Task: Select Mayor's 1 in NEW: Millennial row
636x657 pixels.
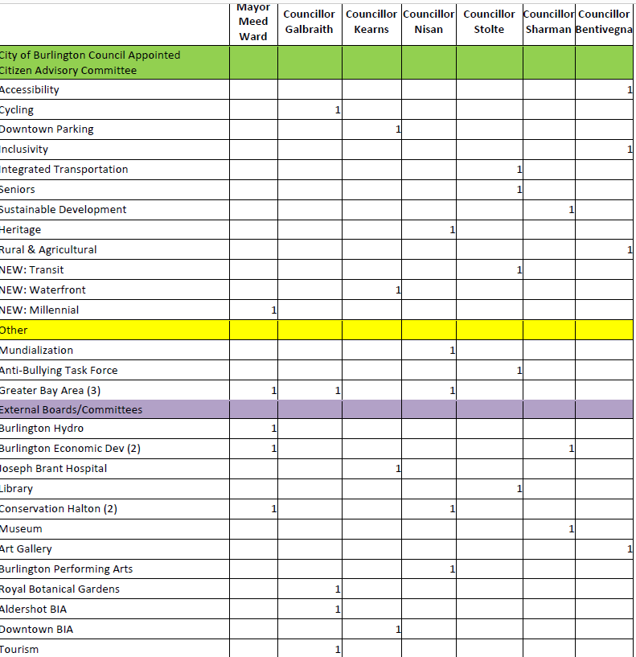Action: coord(274,310)
